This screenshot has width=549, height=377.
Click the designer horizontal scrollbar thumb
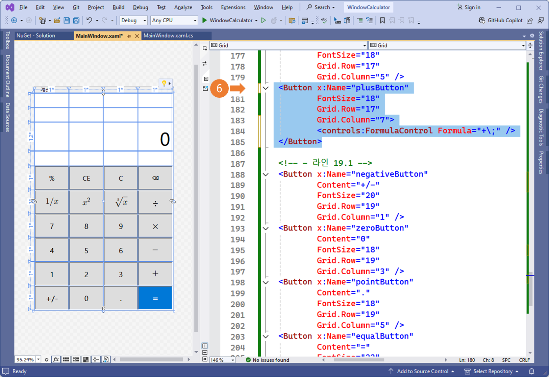[x=151, y=359]
